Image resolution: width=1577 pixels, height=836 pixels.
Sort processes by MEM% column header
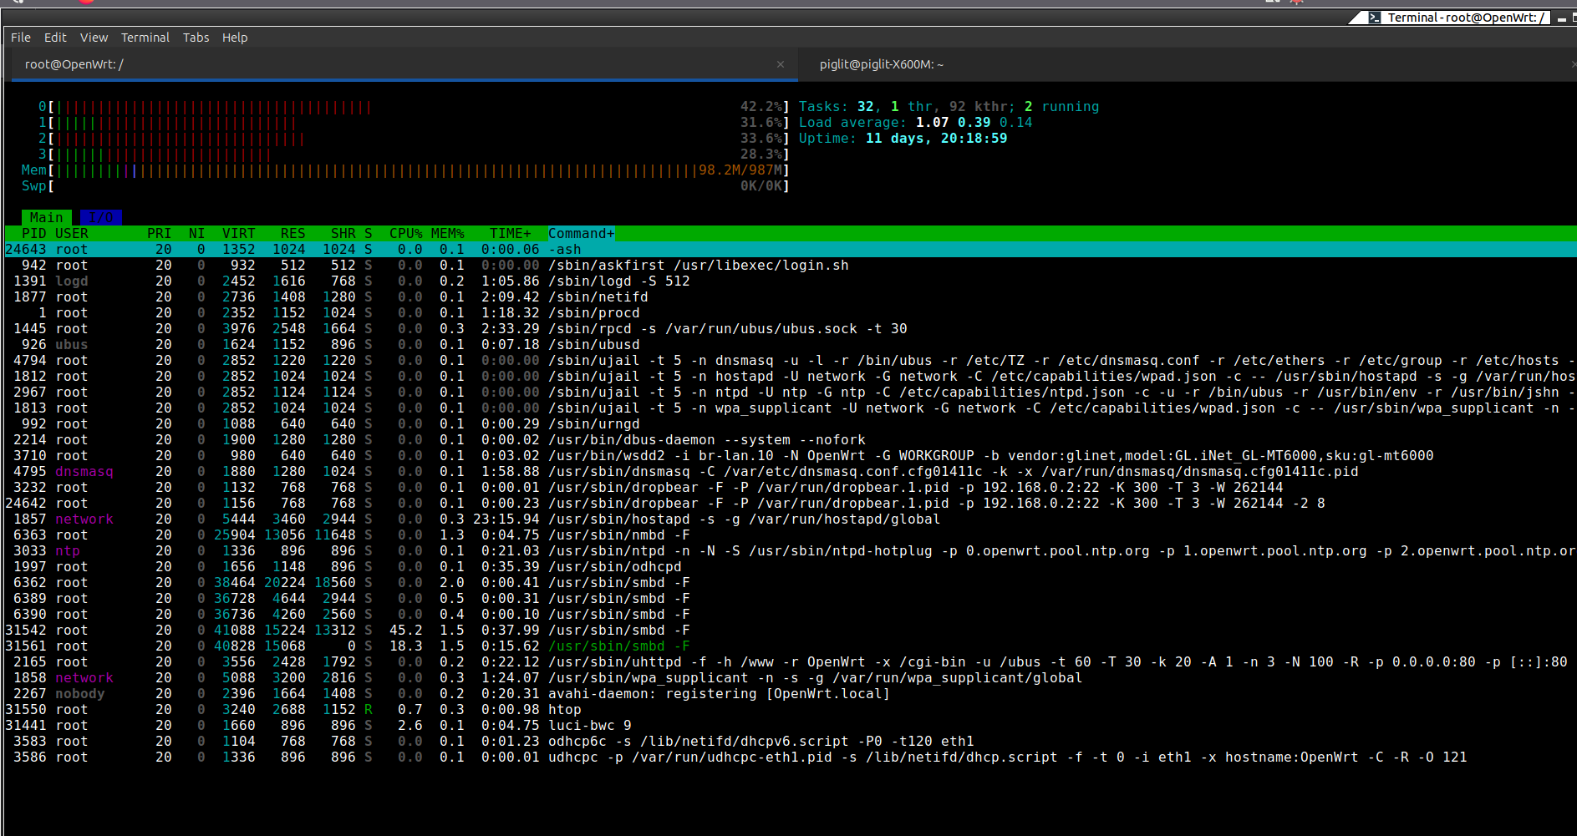pyautogui.click(x=447, y=234)
